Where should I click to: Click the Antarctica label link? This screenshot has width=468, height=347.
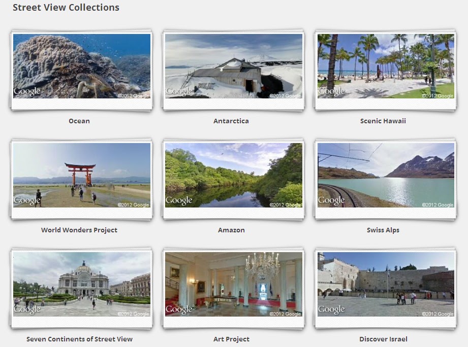coord(231,121)
